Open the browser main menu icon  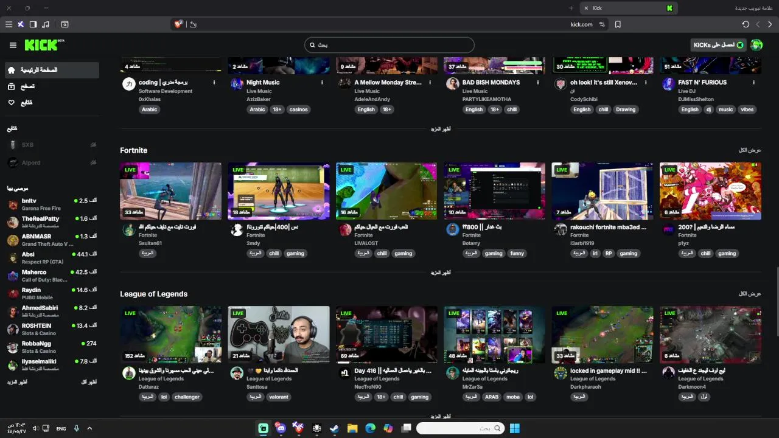9,24
